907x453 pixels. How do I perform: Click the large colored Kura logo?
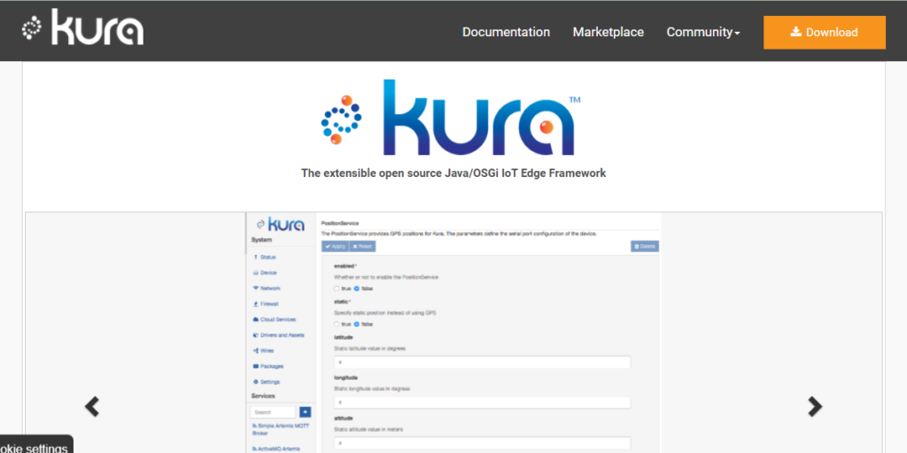coord(451,118)
